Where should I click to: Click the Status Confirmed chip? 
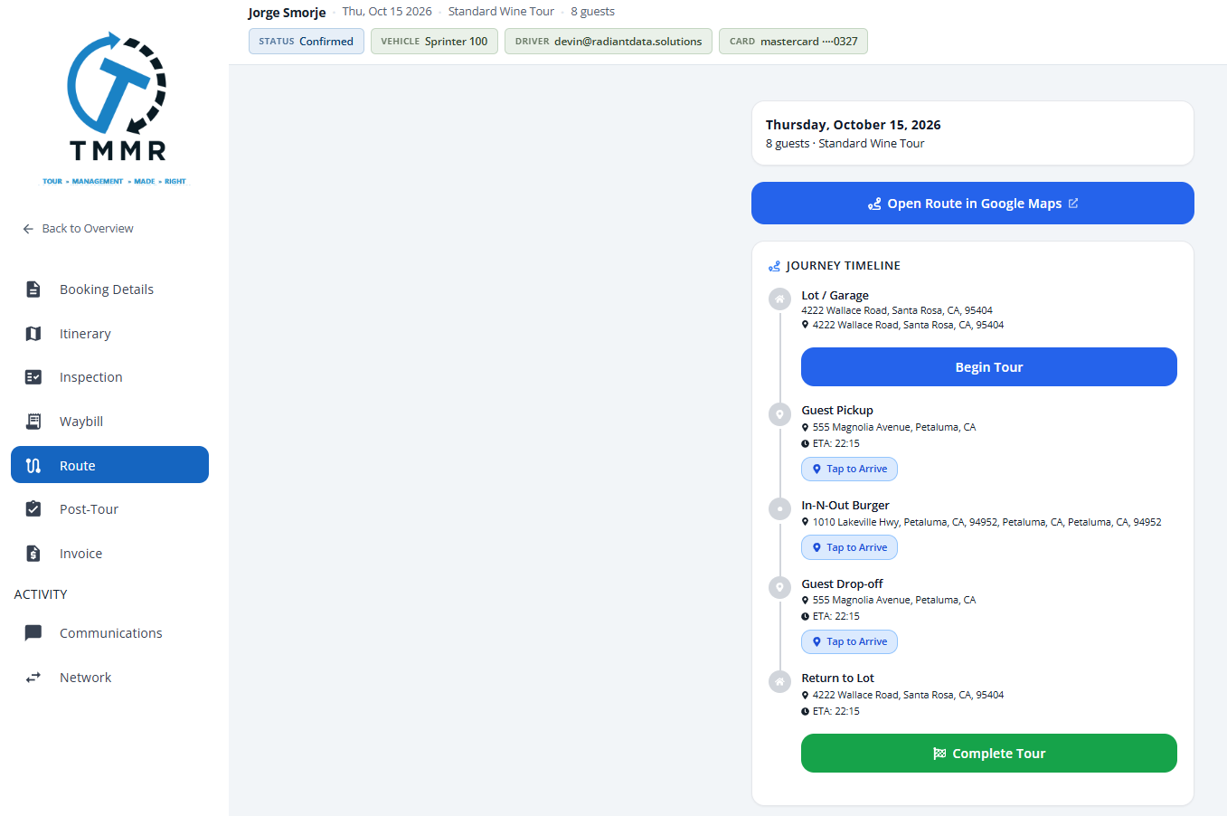[307, 42]
